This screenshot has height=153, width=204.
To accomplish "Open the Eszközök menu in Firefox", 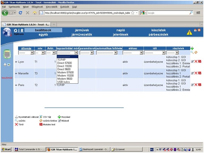I will 65,7.
